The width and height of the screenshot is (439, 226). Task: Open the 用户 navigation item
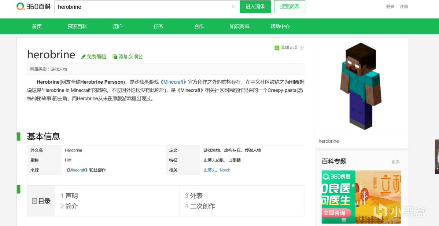tap(118, 26)
